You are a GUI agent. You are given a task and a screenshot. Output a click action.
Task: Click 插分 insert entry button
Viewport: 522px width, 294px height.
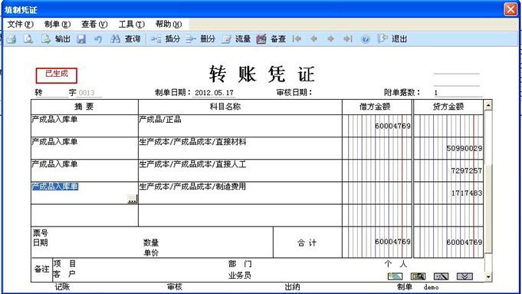click(x=165, y=39)
